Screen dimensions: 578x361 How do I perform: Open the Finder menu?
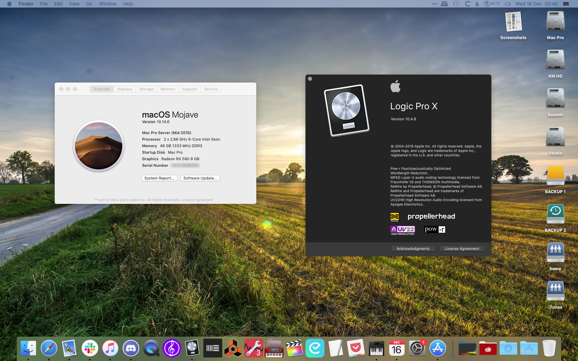tap(26, 4)
